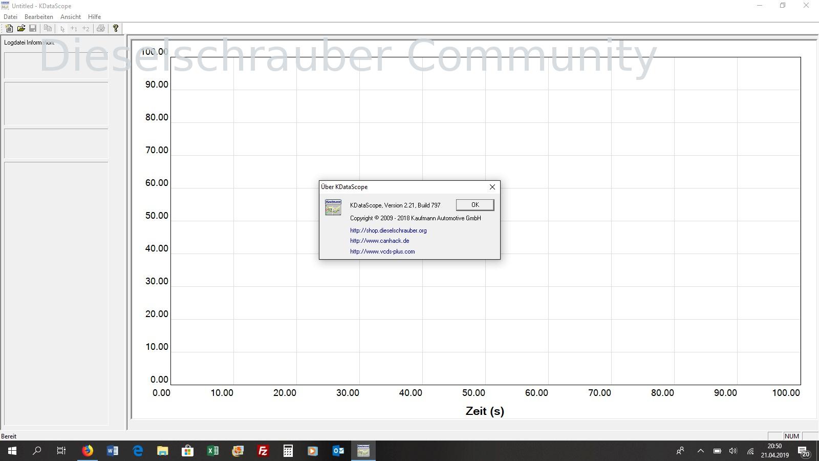Open a log file with the folder icon

click(21, 29)
